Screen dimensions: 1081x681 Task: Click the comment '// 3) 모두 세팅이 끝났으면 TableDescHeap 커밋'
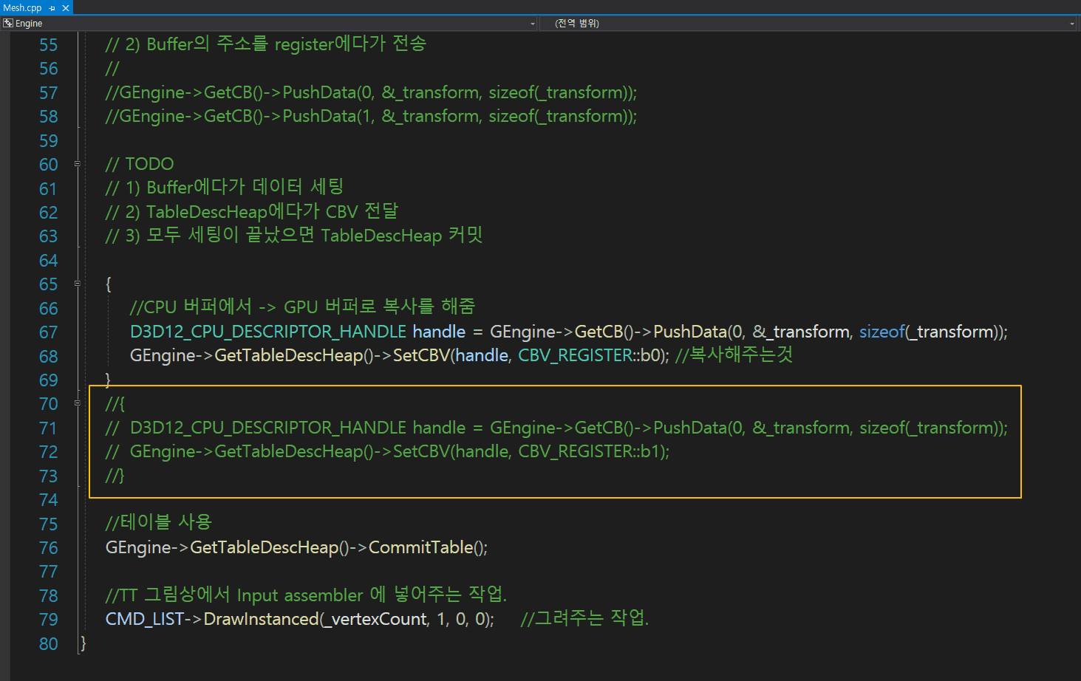click(294, 236)
